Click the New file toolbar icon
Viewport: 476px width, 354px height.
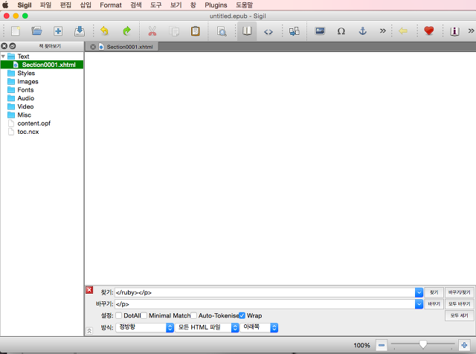pos(16,31)
